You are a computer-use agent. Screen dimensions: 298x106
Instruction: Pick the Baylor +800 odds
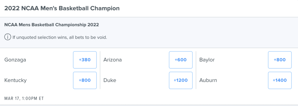(280, 60)
